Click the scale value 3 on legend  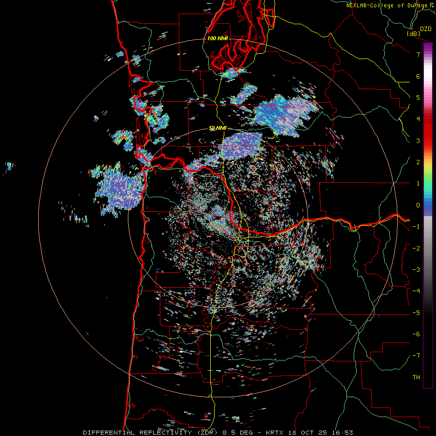pos(418,140)
